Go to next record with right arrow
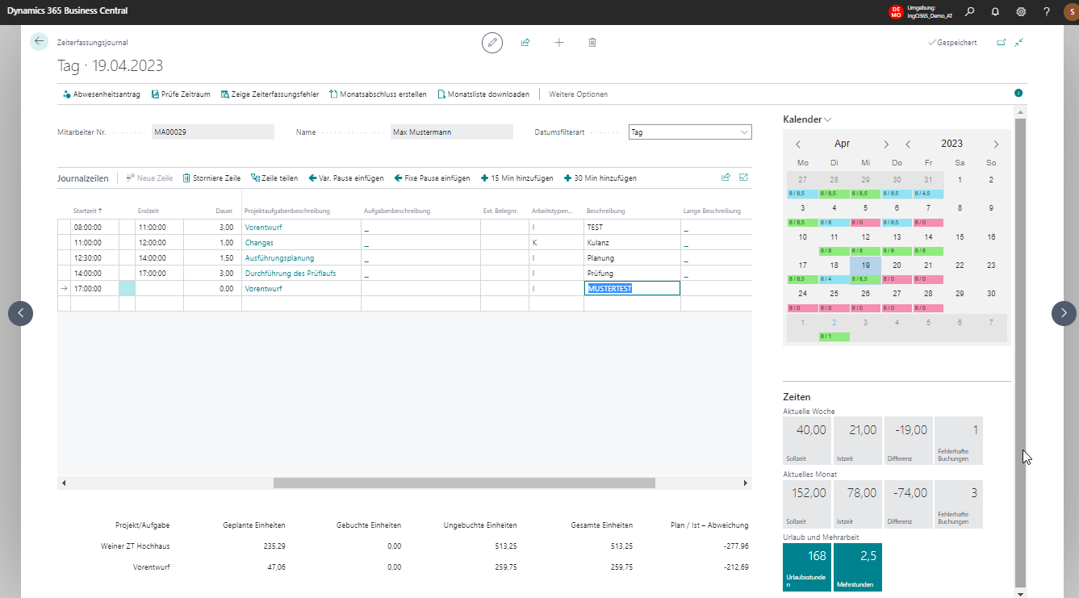This screenshot has width=1079, height=598. click(x=1064, y=313)
